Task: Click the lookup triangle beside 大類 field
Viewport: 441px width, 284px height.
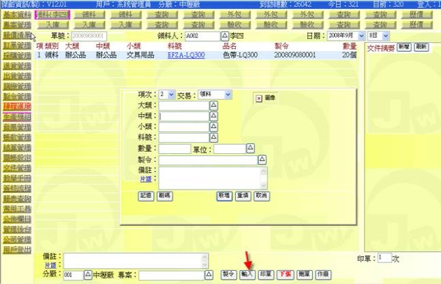Action: [214, 105]
